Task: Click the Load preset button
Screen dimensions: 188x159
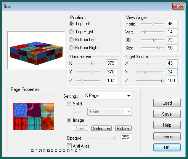Action: (167, 103)
